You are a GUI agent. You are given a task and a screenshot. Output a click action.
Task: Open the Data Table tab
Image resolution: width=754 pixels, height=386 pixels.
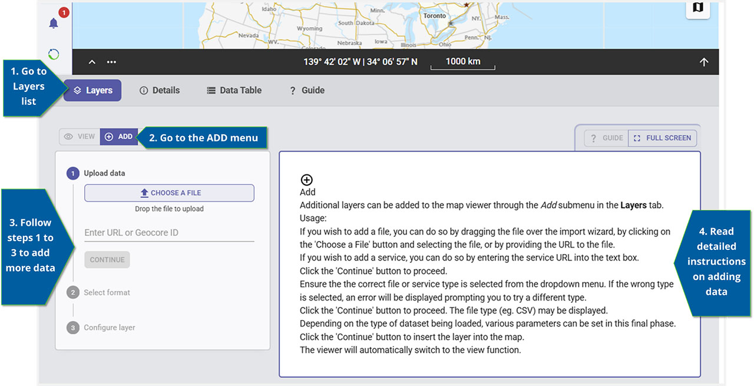tap(234, 90)
